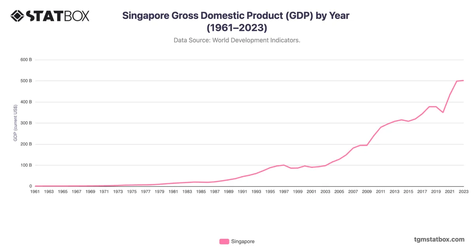Click the 1993 x-axis year label
Image resolution: width=474 pixels, height=248 pixels.
coord(256,192)
